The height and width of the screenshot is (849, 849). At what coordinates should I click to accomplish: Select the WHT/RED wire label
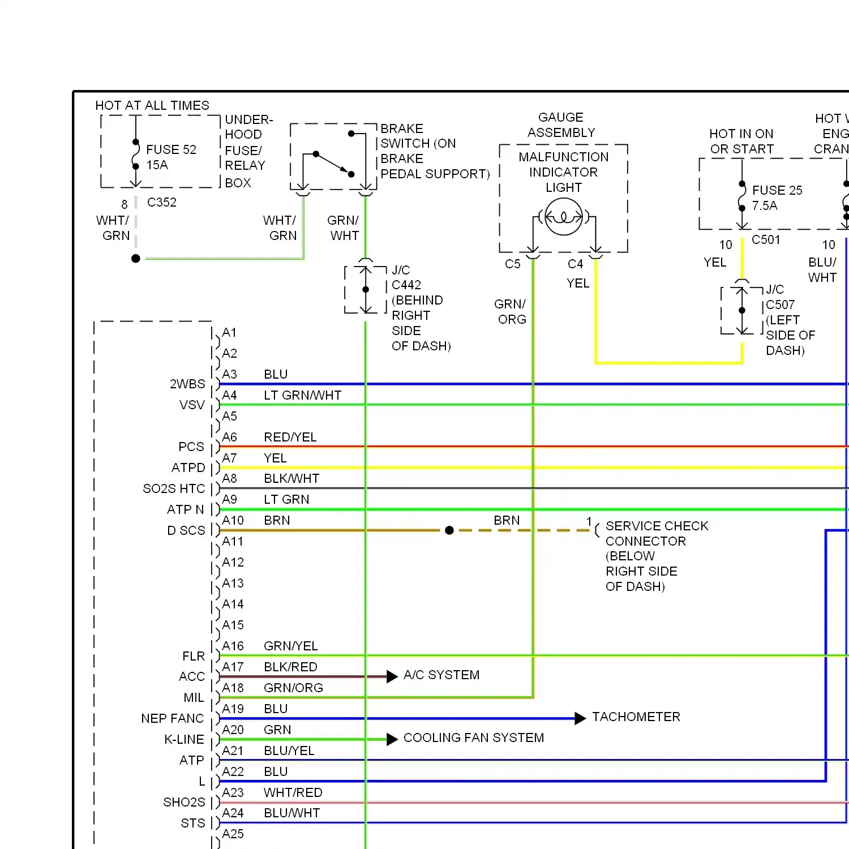coord(293,792)
